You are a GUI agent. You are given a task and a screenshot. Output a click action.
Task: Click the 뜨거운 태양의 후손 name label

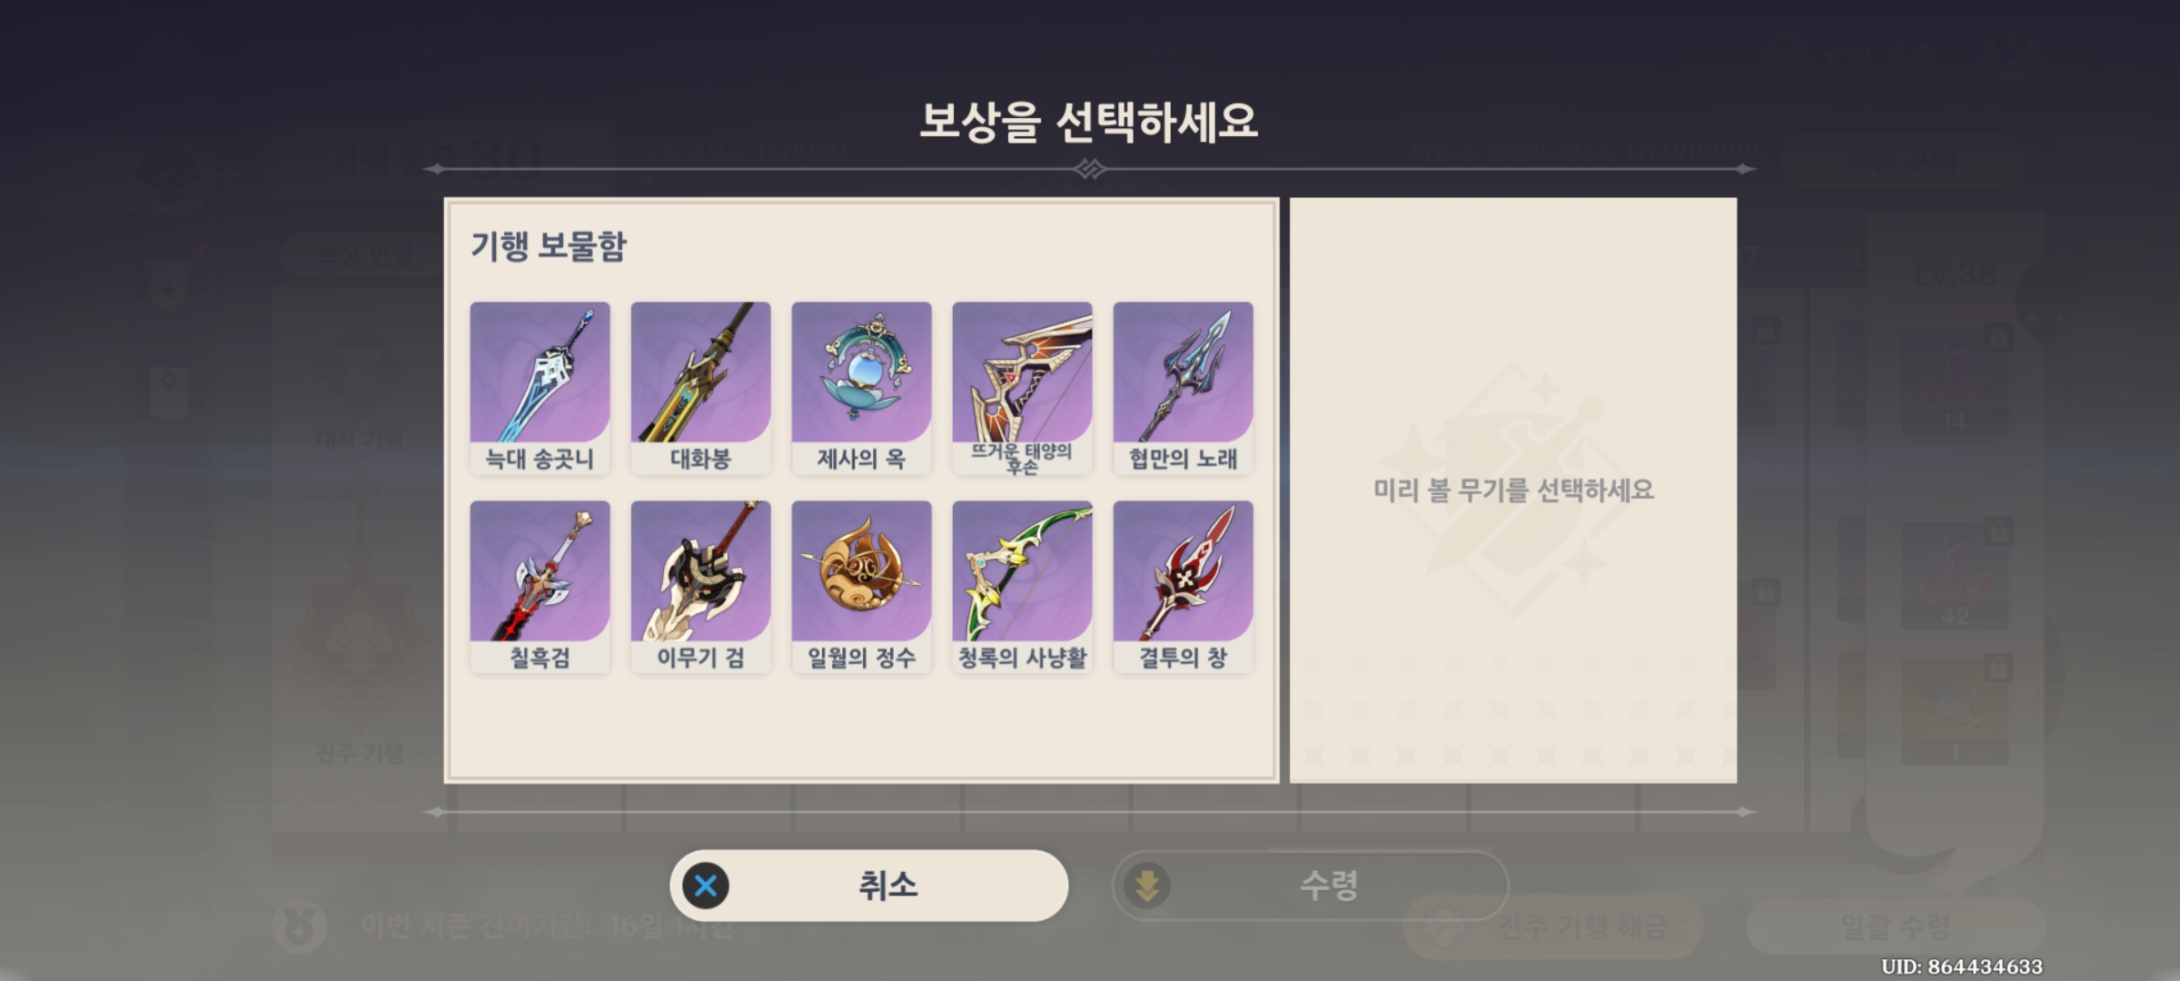(1022, 459)
